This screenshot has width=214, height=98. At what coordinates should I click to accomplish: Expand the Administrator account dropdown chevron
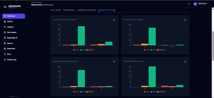tap(209, 4)
